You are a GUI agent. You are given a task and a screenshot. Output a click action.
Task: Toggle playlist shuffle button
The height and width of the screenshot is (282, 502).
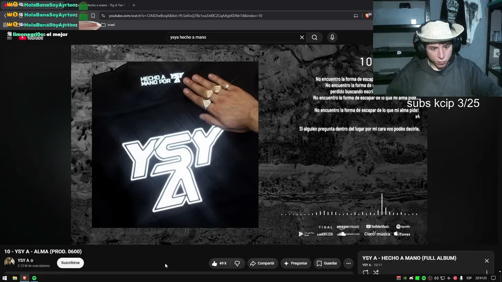tap(376, 273)
